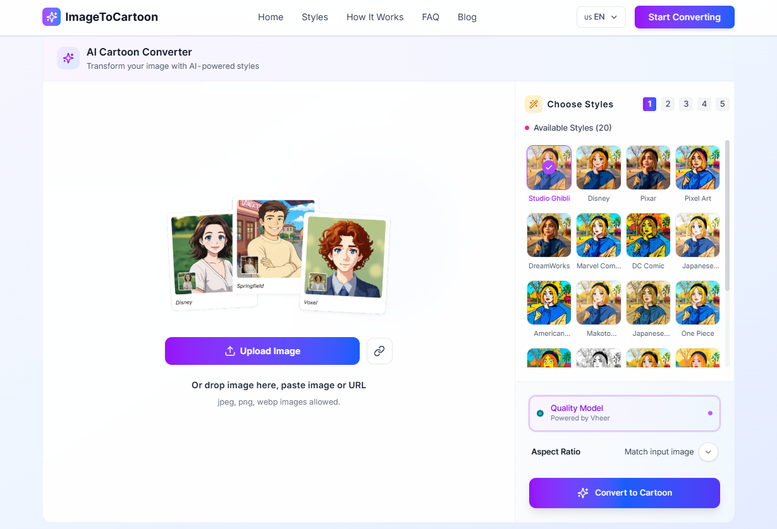Click the styles list vertical scrollbar
The image size is (777, 529).
coord(727,215)
